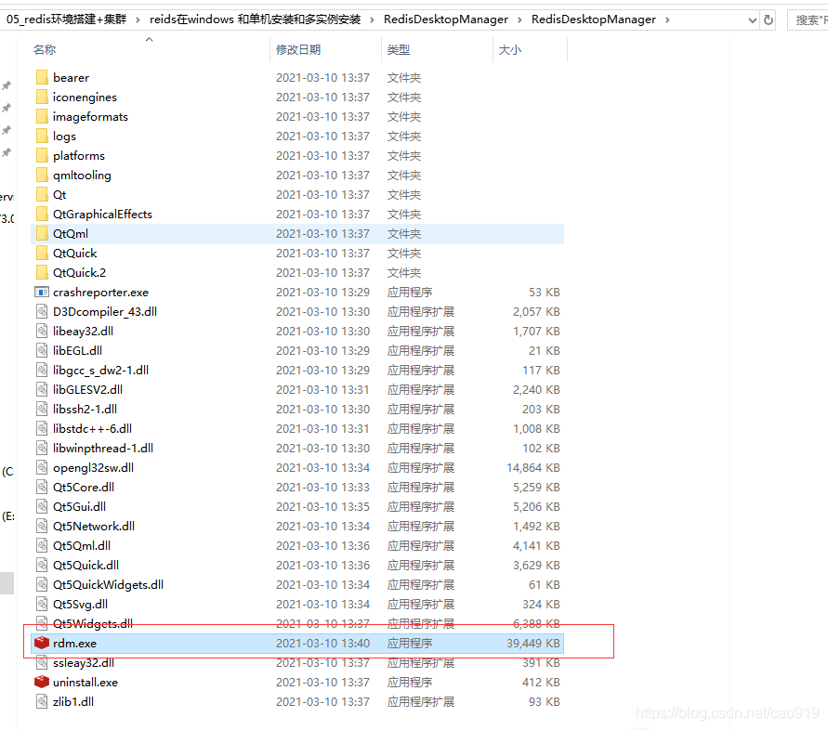Select file name libwinpthread-1.dll

(103, 449)
